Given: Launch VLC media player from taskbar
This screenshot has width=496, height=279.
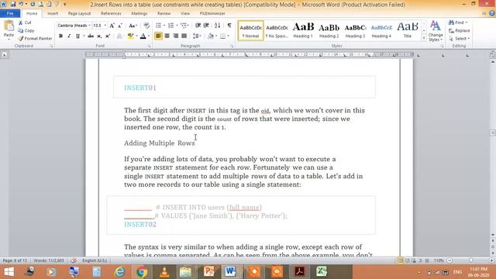Looking at the screenshot, I should coord(164,272).
